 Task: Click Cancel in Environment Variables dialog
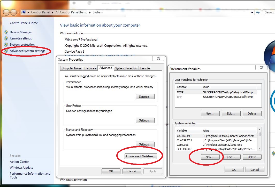pyautogui.click(x=255, y=170)
